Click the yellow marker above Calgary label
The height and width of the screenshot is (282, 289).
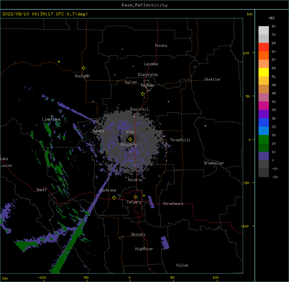pos(136,197)
